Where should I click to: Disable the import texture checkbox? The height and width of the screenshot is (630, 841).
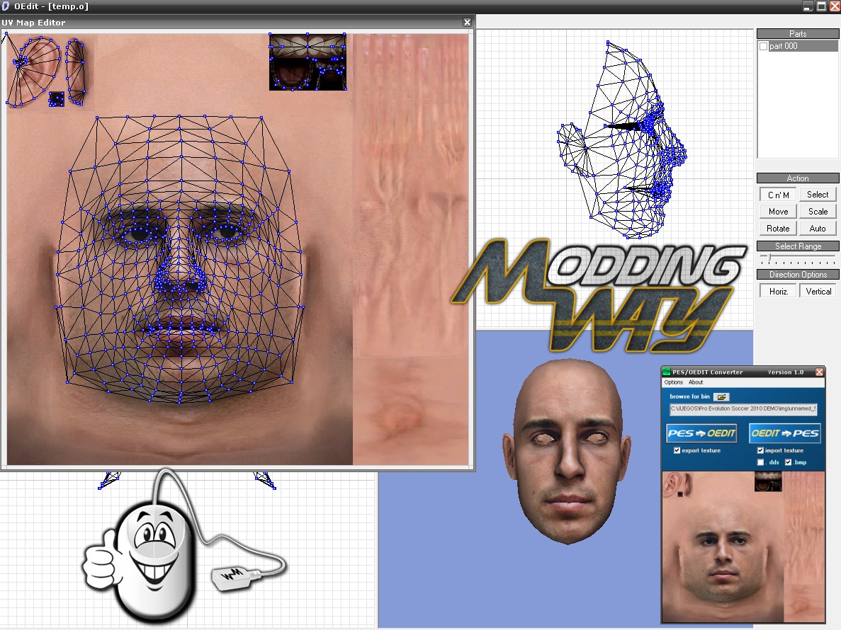(x=760, y=450)
